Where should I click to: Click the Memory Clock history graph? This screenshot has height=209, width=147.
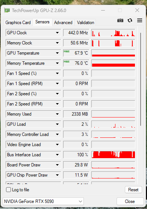113,43
